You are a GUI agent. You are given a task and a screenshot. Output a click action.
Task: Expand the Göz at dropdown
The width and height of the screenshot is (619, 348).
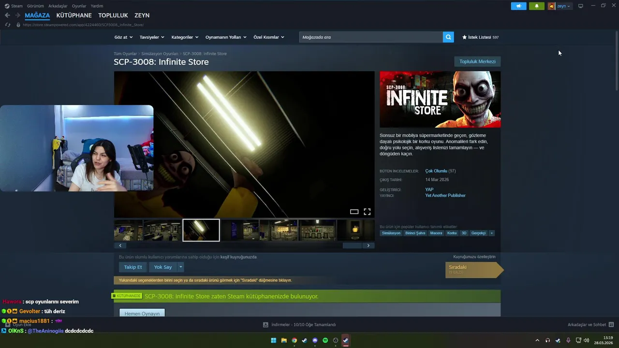(x=123, y=37)
